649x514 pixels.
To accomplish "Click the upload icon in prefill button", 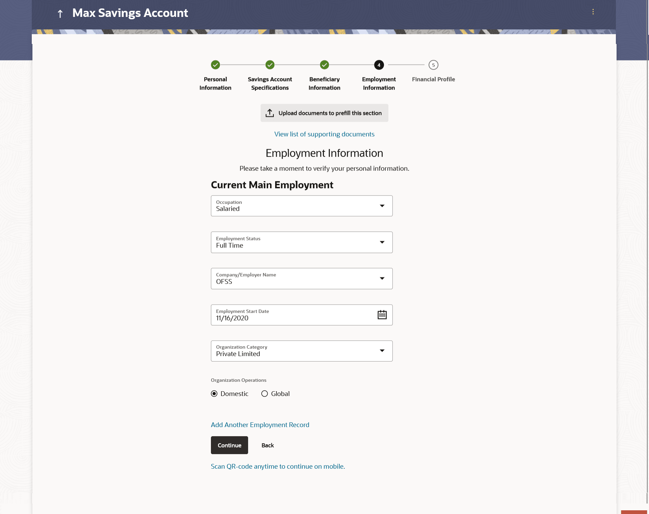I will (269, 113).
